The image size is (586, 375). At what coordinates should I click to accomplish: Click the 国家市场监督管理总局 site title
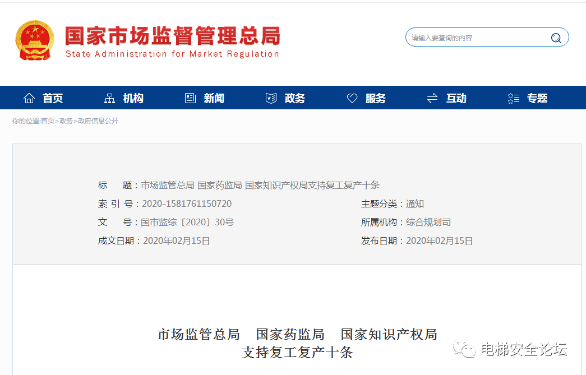click(172, 36)
